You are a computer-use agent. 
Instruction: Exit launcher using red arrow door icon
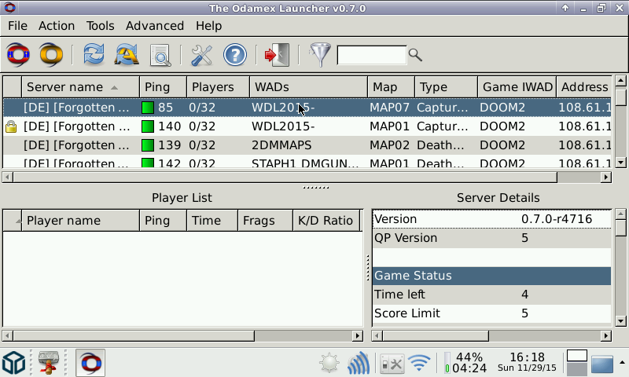pyautogui.click(x=277, y=55)
